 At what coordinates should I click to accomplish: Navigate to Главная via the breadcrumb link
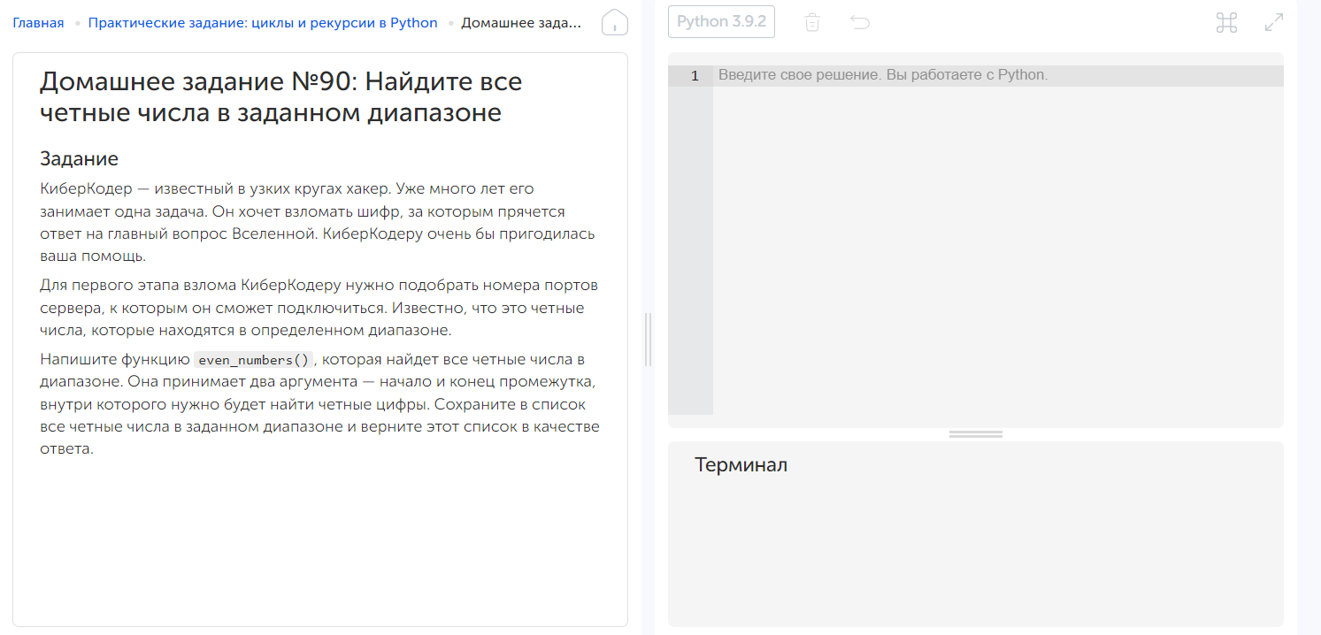(38, 22)
